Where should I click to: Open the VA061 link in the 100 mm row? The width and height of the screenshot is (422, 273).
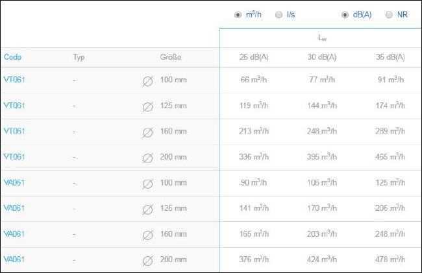point(14,183)
